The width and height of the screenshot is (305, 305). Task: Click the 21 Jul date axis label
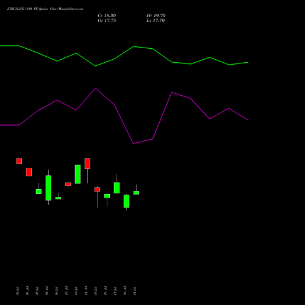(x=135, y=291)
